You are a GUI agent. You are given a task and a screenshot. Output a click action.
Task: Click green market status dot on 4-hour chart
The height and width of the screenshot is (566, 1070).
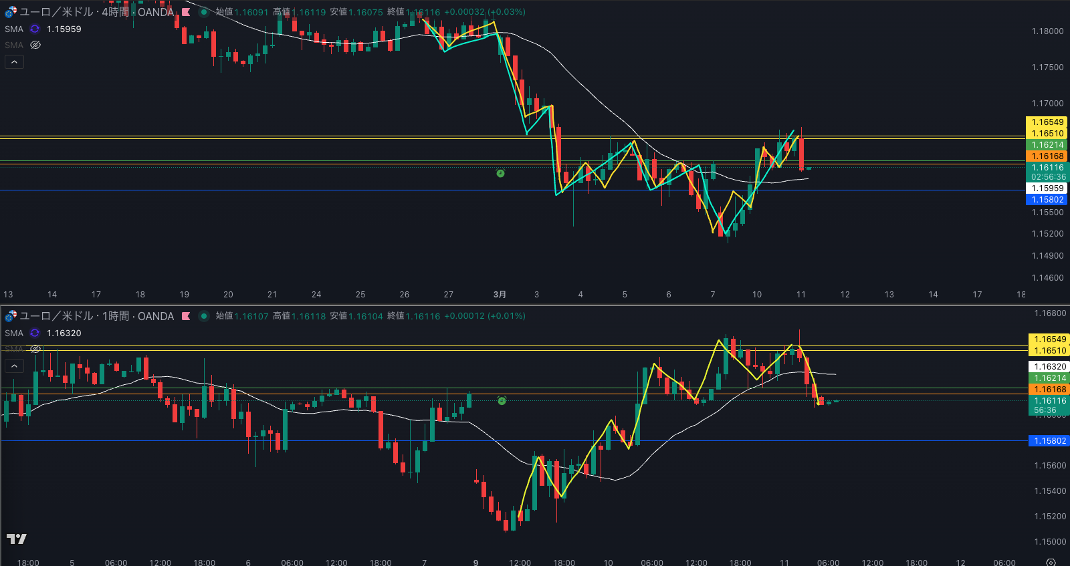coord(204,12)
